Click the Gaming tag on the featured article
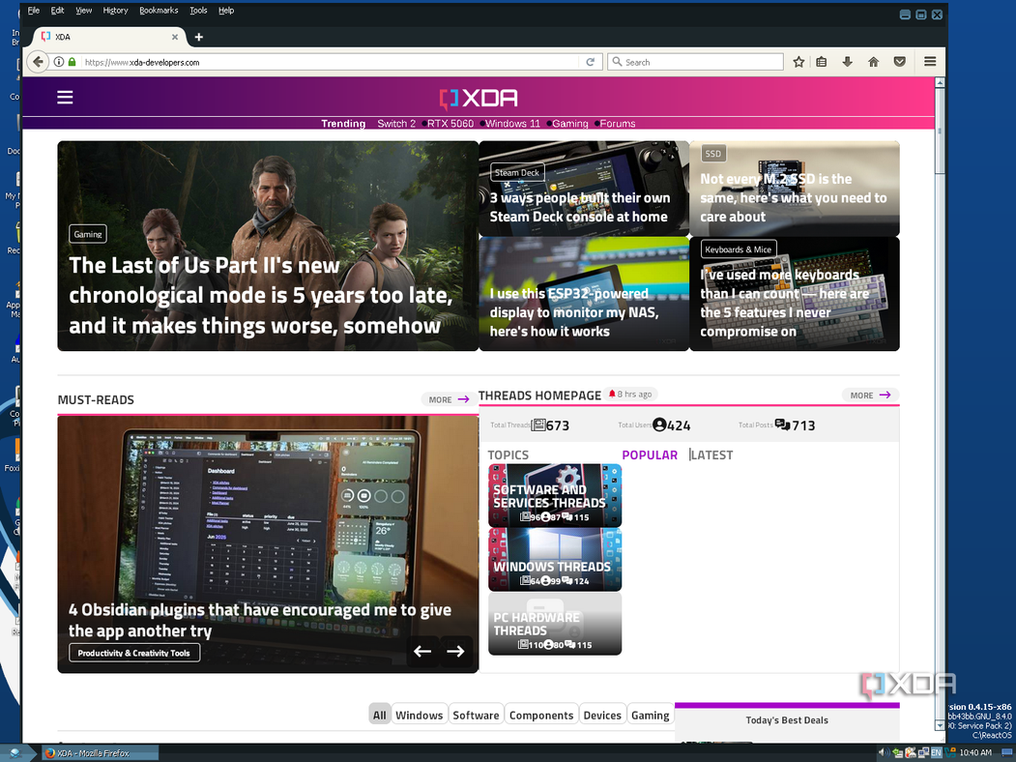Image resolution: width=1016 pixels, height=762 pixels. pos(87,234)
